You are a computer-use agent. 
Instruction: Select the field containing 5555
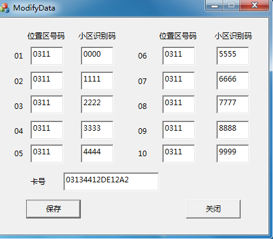(233, 56)
